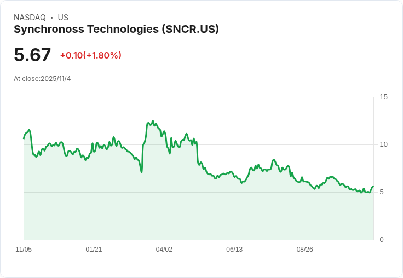Viewport: 403px width, 278px height.
Task: Click the sharp dip just before the peak
Action: click(x=141, y=172)
